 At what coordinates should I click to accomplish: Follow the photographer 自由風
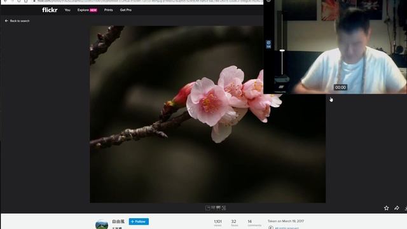(139, 221)
